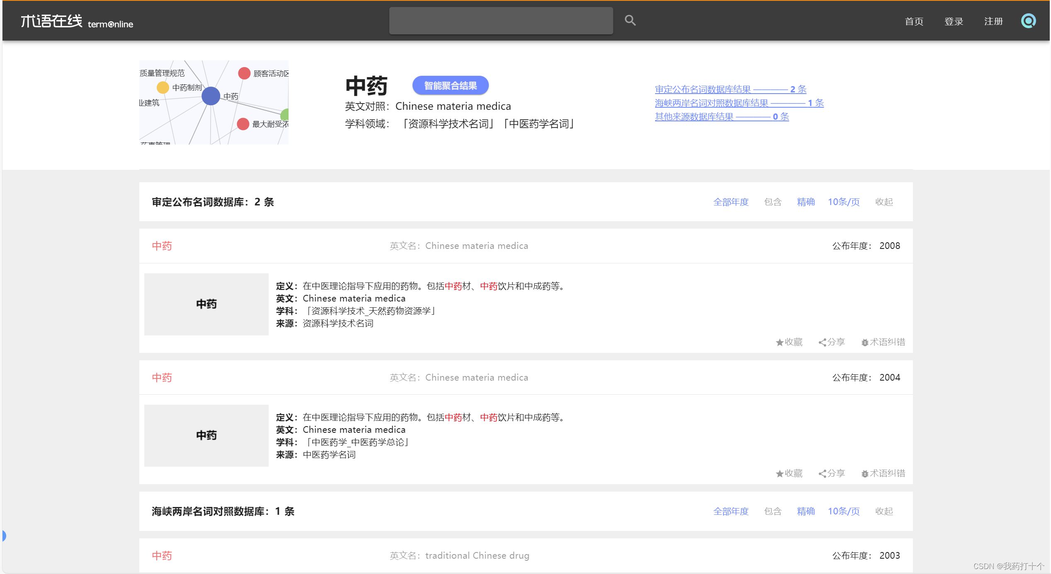This screenshot has width=1051, height=574.
Task: Open 10条/页 page size in 审定公布名词数据库
Action: [x=843, y=202]
